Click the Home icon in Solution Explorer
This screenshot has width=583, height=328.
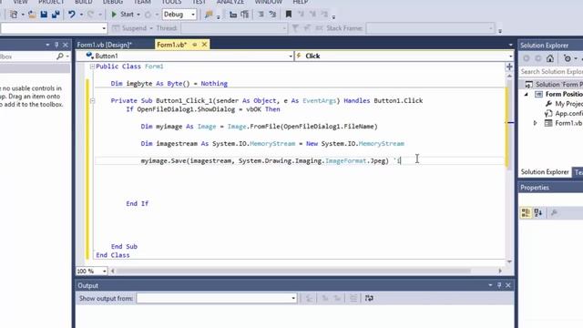(x=550, y=58)
